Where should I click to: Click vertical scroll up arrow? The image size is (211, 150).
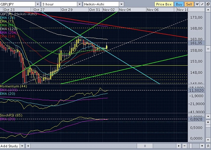tap(208, 10)
